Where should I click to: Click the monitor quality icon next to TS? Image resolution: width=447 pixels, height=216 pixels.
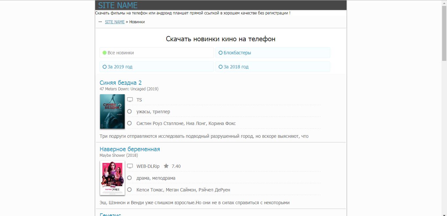point(130,100)
